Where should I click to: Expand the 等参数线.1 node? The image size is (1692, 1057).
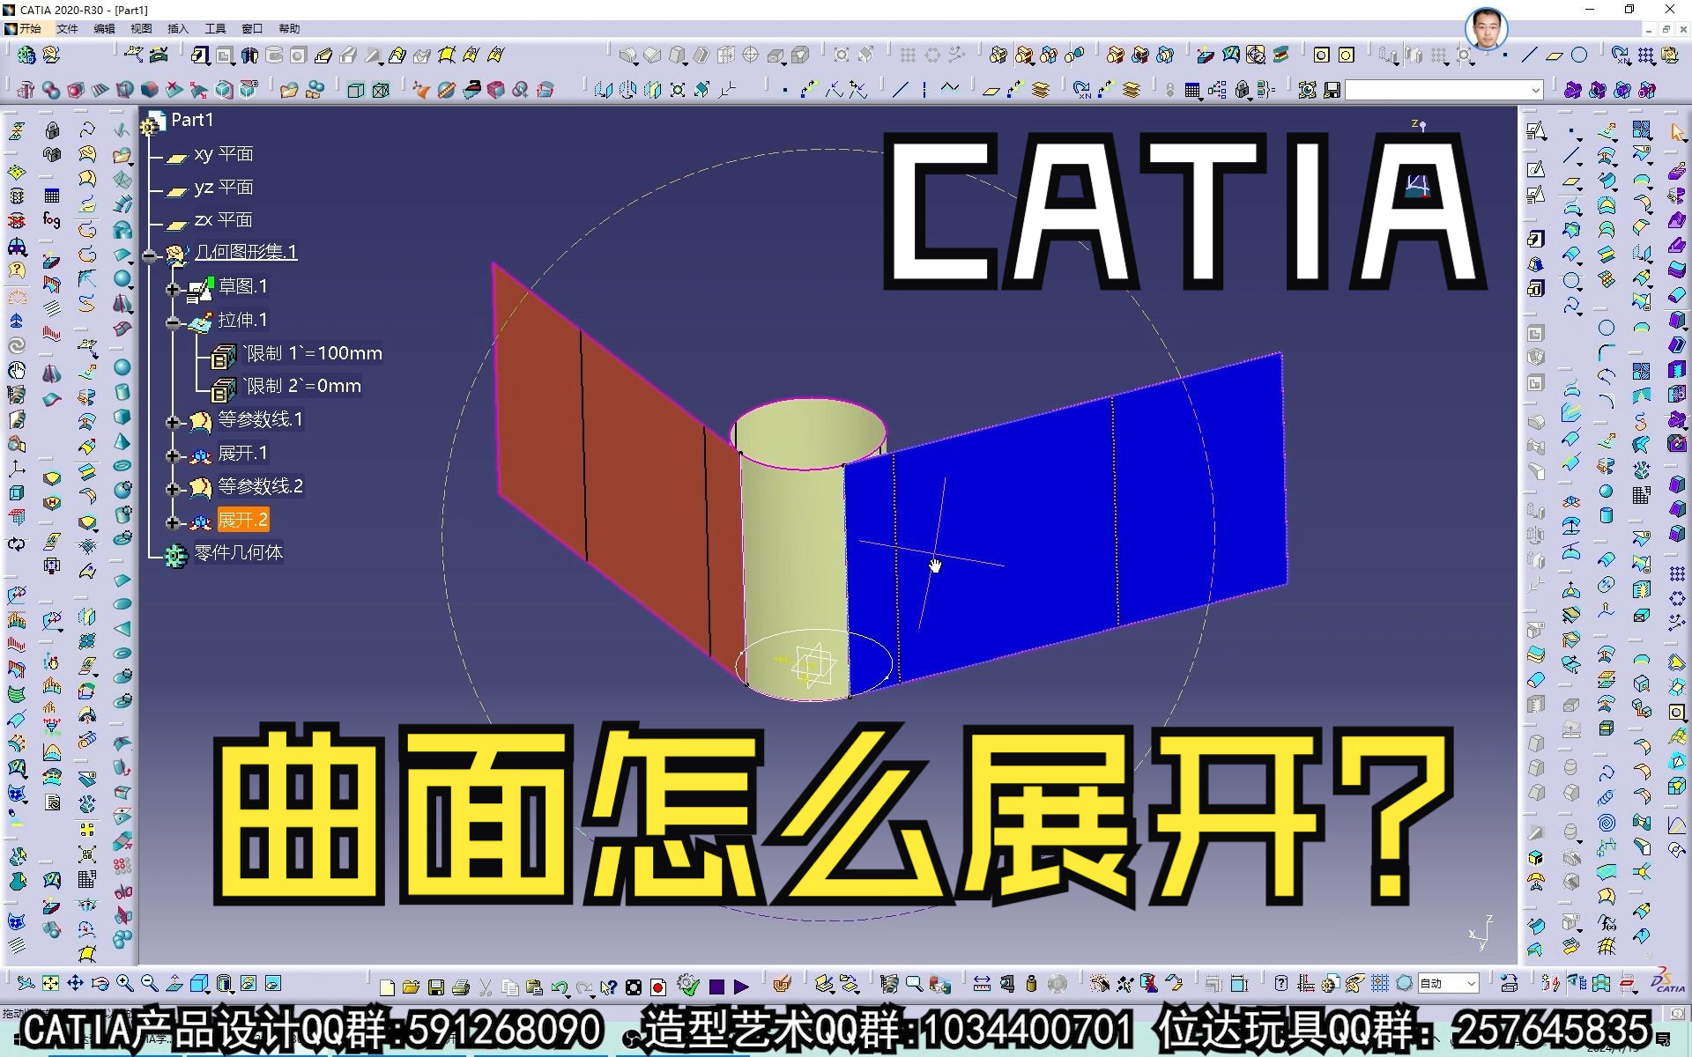pos(173,422)
